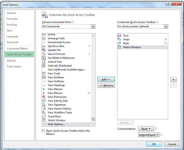The height and width of the screenshot is (150, 184).
Task: Click the Use Relative References icon
Action: 44,58
